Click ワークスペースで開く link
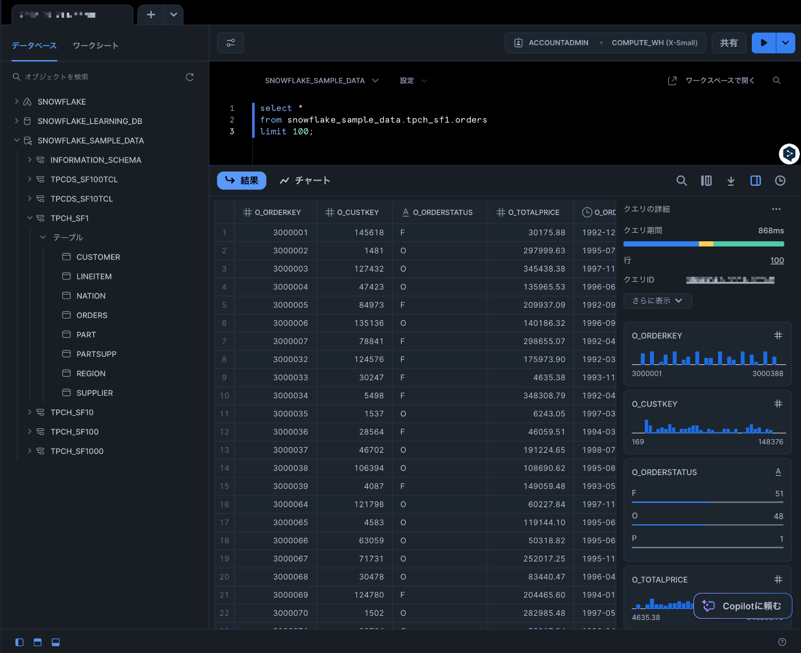Viewport: 801px width, 653px height. point(712,81)
